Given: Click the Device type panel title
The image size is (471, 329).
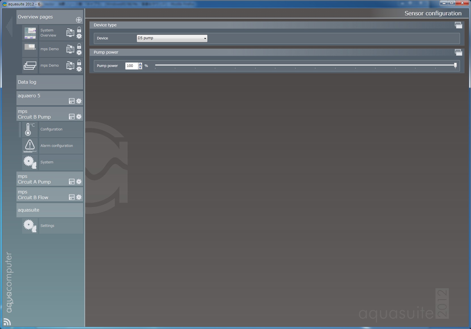Looking at the screenshot, I should 105,25.
